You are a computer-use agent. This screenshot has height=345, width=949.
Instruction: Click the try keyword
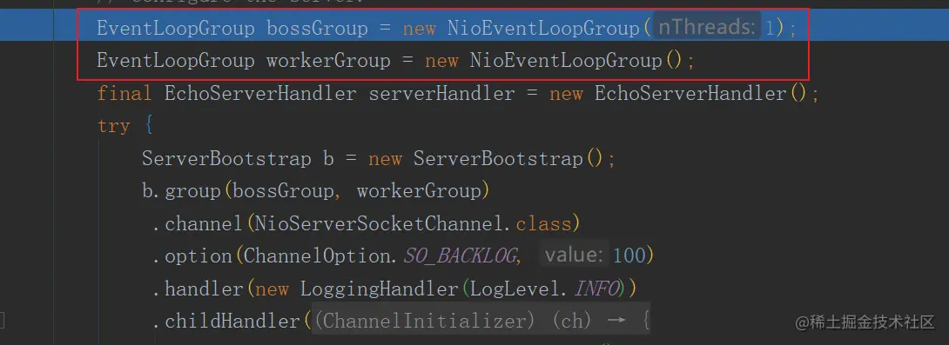[114, 126]
